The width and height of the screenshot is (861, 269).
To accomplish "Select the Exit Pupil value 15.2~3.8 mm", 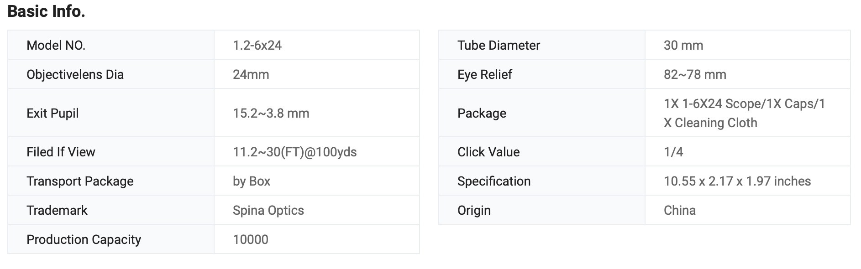I will click(271, 113).
